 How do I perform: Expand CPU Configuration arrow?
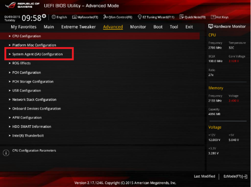click(x=10, y=36)
